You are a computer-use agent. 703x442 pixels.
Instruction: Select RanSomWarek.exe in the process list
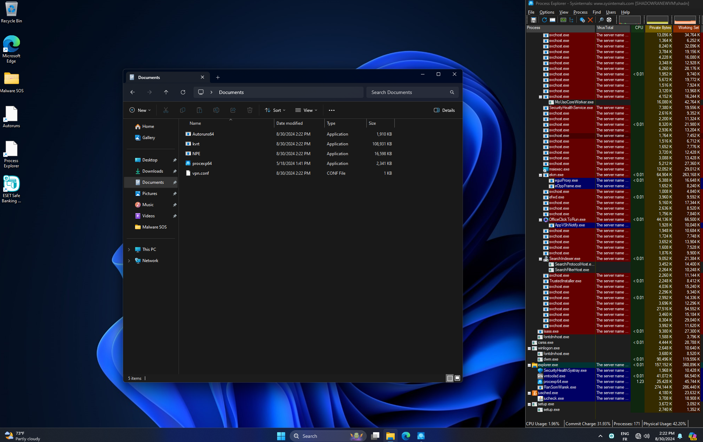pos(560,387)
